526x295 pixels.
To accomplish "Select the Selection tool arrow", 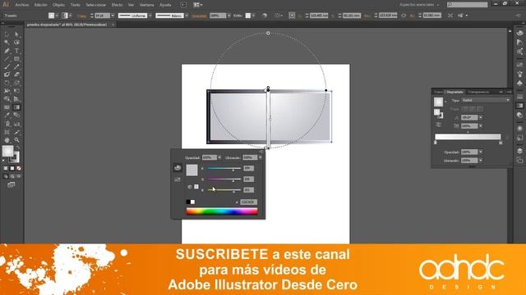I will coord(7,34).
